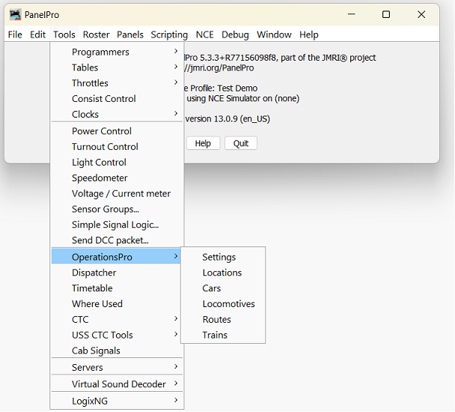The width and height of the screenshot is (455, 412).
Task: Open Turnout Control
Action: [x=105, y=147]
